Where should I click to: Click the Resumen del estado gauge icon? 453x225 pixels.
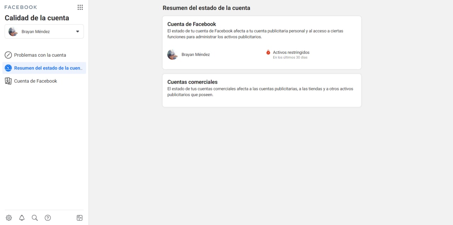pos(8,68)
